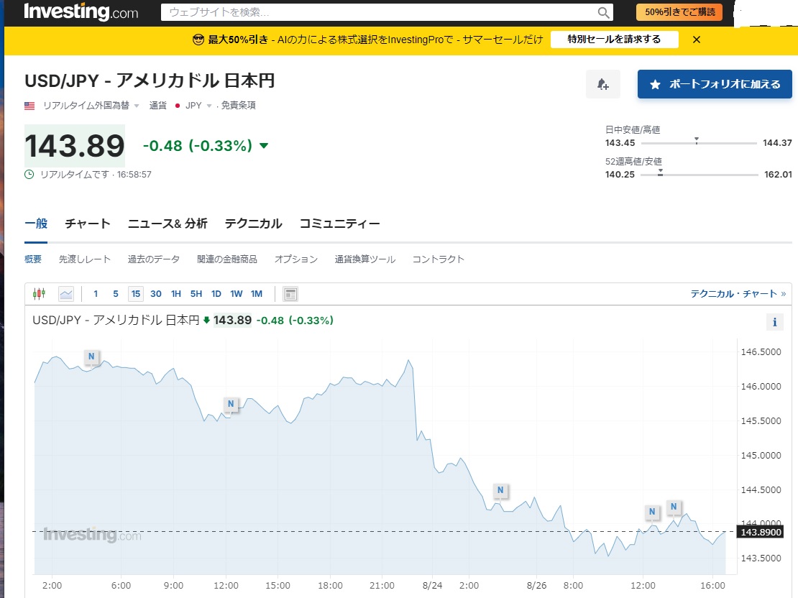This screenshot has height=598, width=798.
Task: Toggle the news display icon in chart toolbar
Action: (290, 293)
